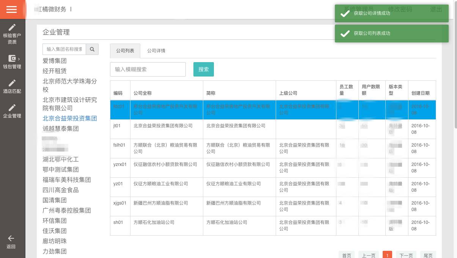Click the 企业管理 page heading
Image resolution: width=457 pixels, height=258 pixels.
click(x=56, y=32)
